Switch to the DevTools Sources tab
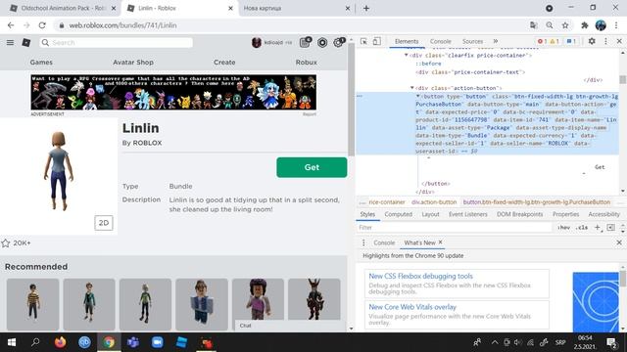 tap(472, 41)
